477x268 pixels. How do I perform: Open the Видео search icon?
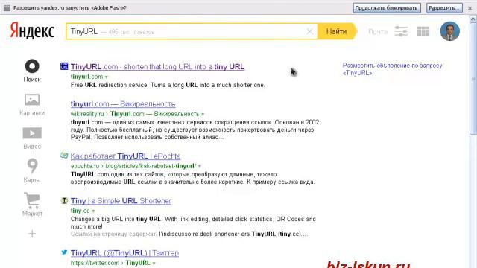click(32, 133)
